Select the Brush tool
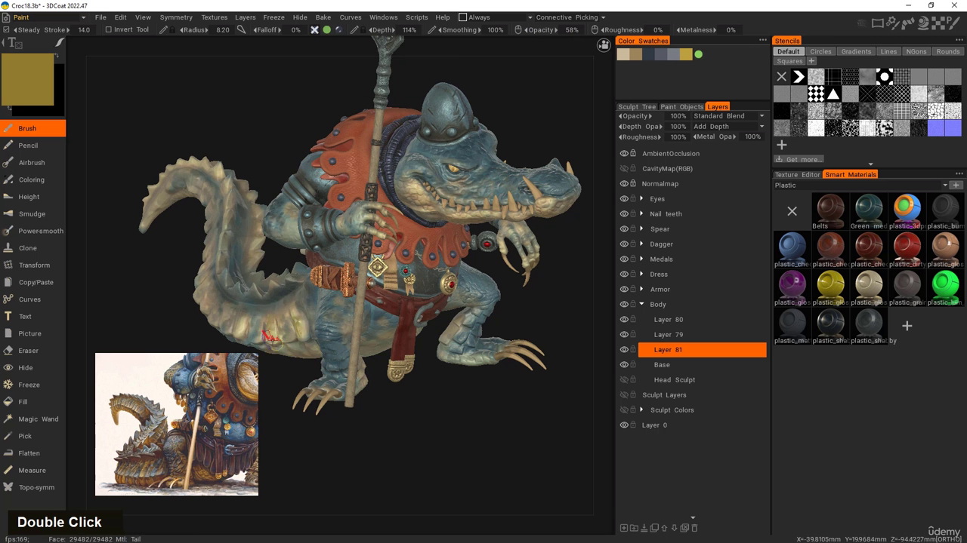This screenshot has width=967, height=543. tap(32, 128)
